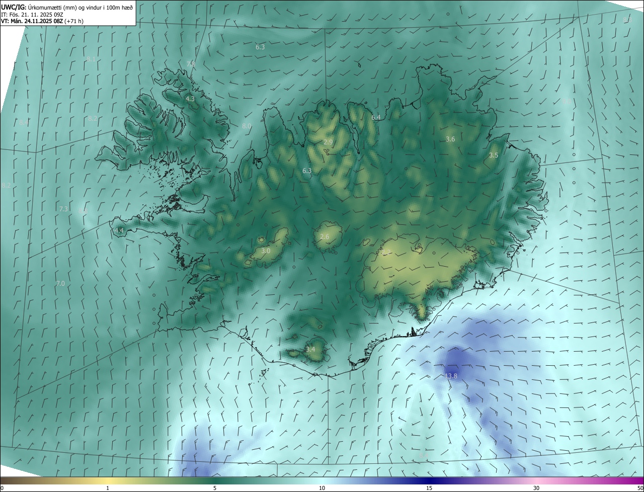
Task: Click the 2.6 value on the central glacier
Action: 325,236
